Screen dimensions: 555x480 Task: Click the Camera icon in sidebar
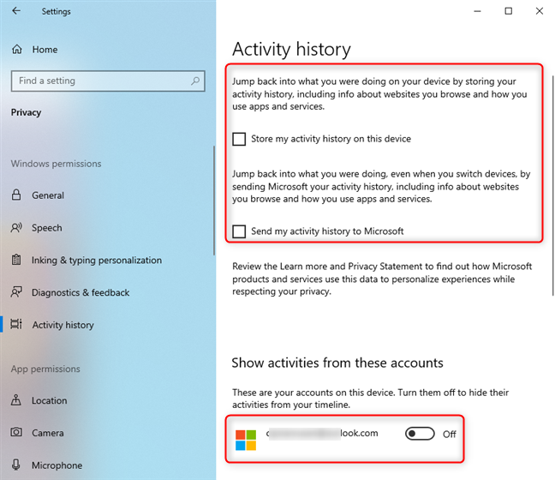[x=16, y=433]
